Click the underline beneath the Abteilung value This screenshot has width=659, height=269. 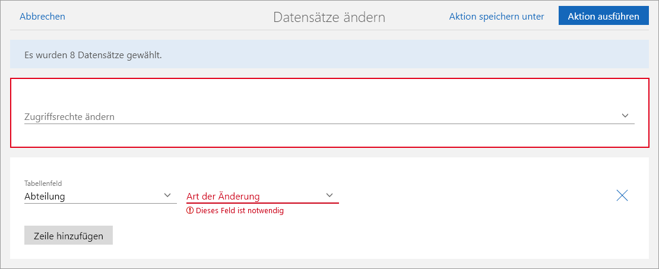(100, 203)
